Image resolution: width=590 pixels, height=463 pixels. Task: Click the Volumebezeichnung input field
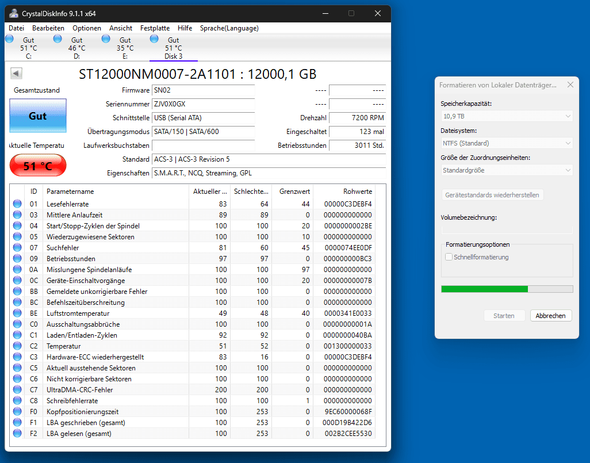(x=507, y=229)
